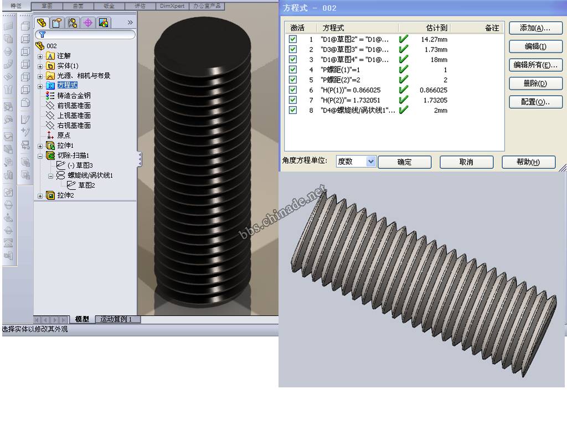Click the 上视基准面 plane icon
The height and width of the screenshot is (425, 567).
pos(50,115)
